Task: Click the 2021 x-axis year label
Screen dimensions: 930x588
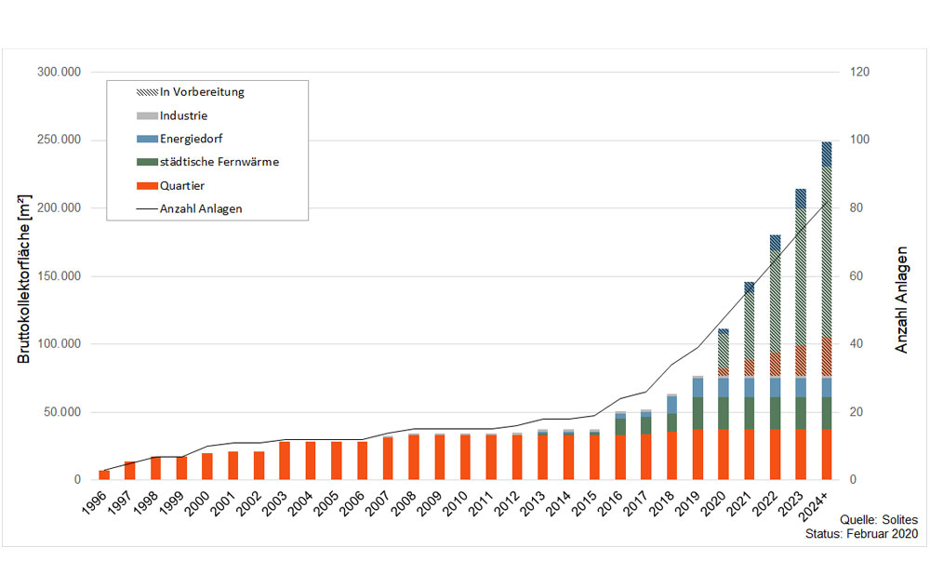Action: click(x=738, y=503)
